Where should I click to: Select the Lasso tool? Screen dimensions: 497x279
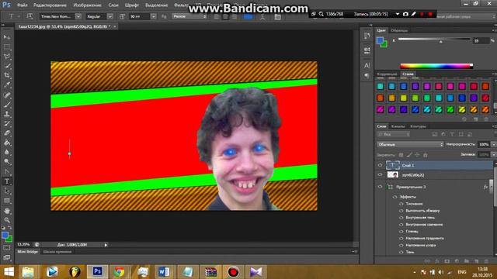coord(7,57)
